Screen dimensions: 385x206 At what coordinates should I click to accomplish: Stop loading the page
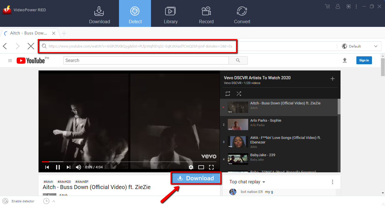(x=31, y=46)
